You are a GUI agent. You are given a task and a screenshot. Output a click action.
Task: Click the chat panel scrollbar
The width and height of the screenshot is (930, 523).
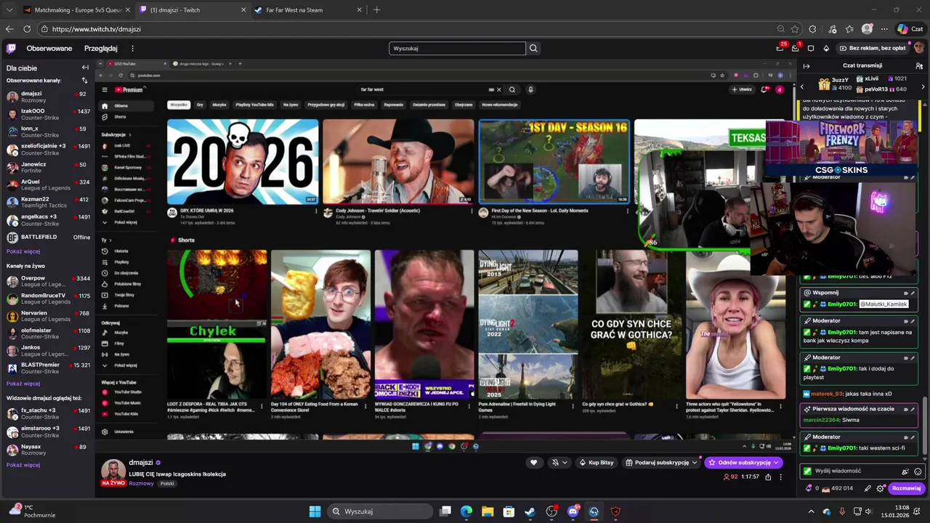pyautogui.click(x=925, y=427)
